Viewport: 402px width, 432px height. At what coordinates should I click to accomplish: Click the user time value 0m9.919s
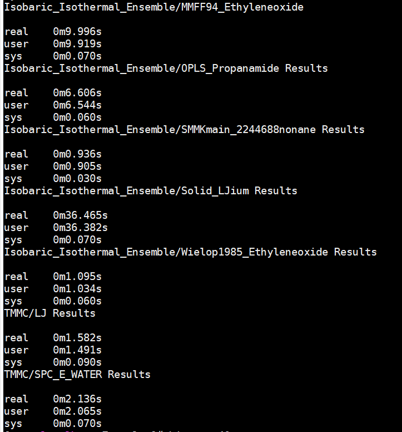(77, 44)
